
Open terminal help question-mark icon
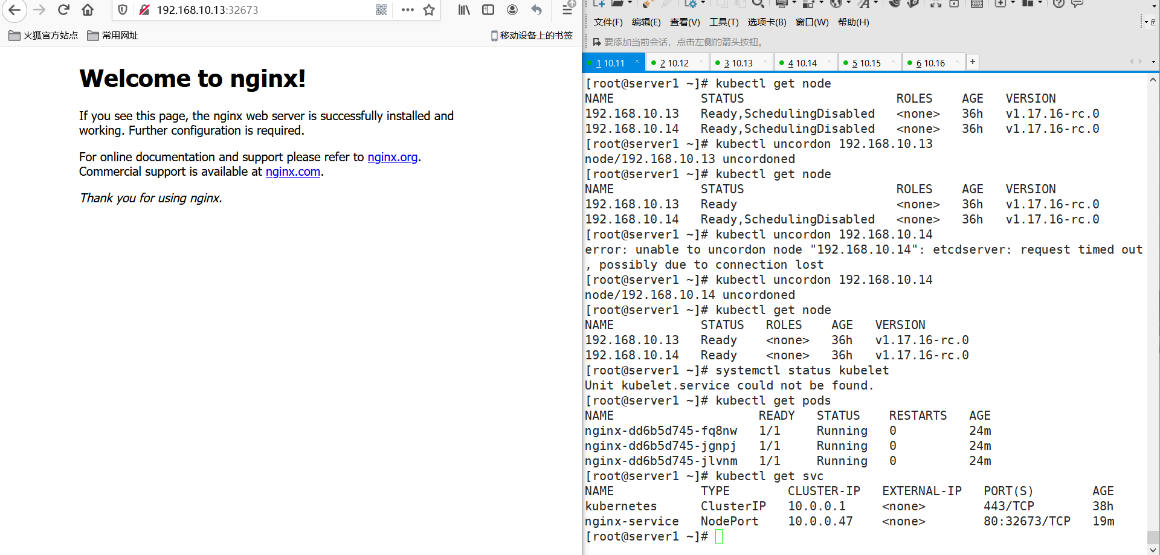click(x=1058, y=3)
